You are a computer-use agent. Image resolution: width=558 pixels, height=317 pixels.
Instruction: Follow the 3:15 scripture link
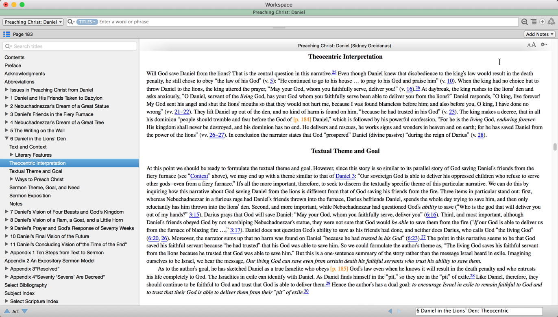[194, 215]
